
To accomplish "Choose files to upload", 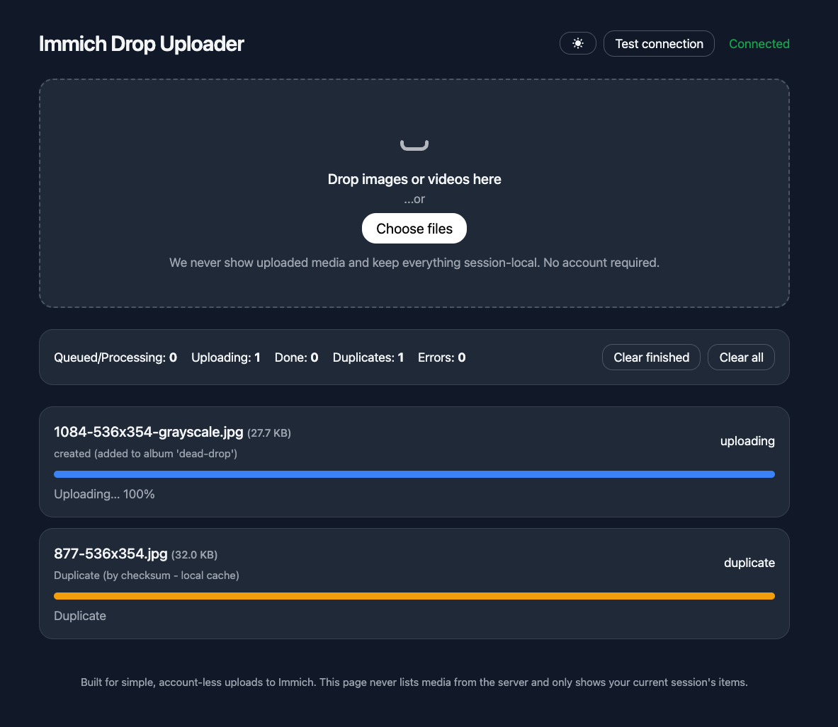I will pos(414,228).
